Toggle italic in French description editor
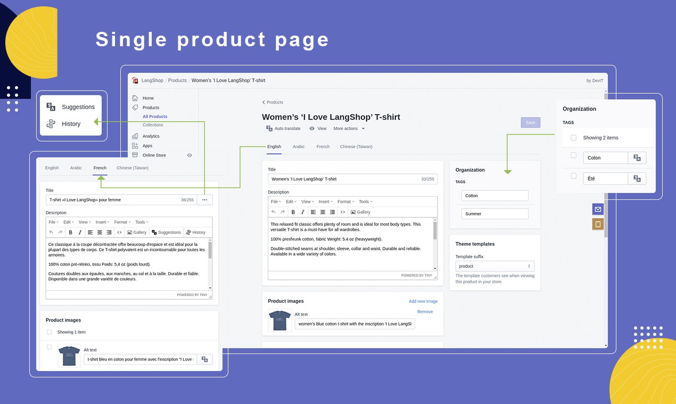 pyautogui.click(x=80, y=232)
